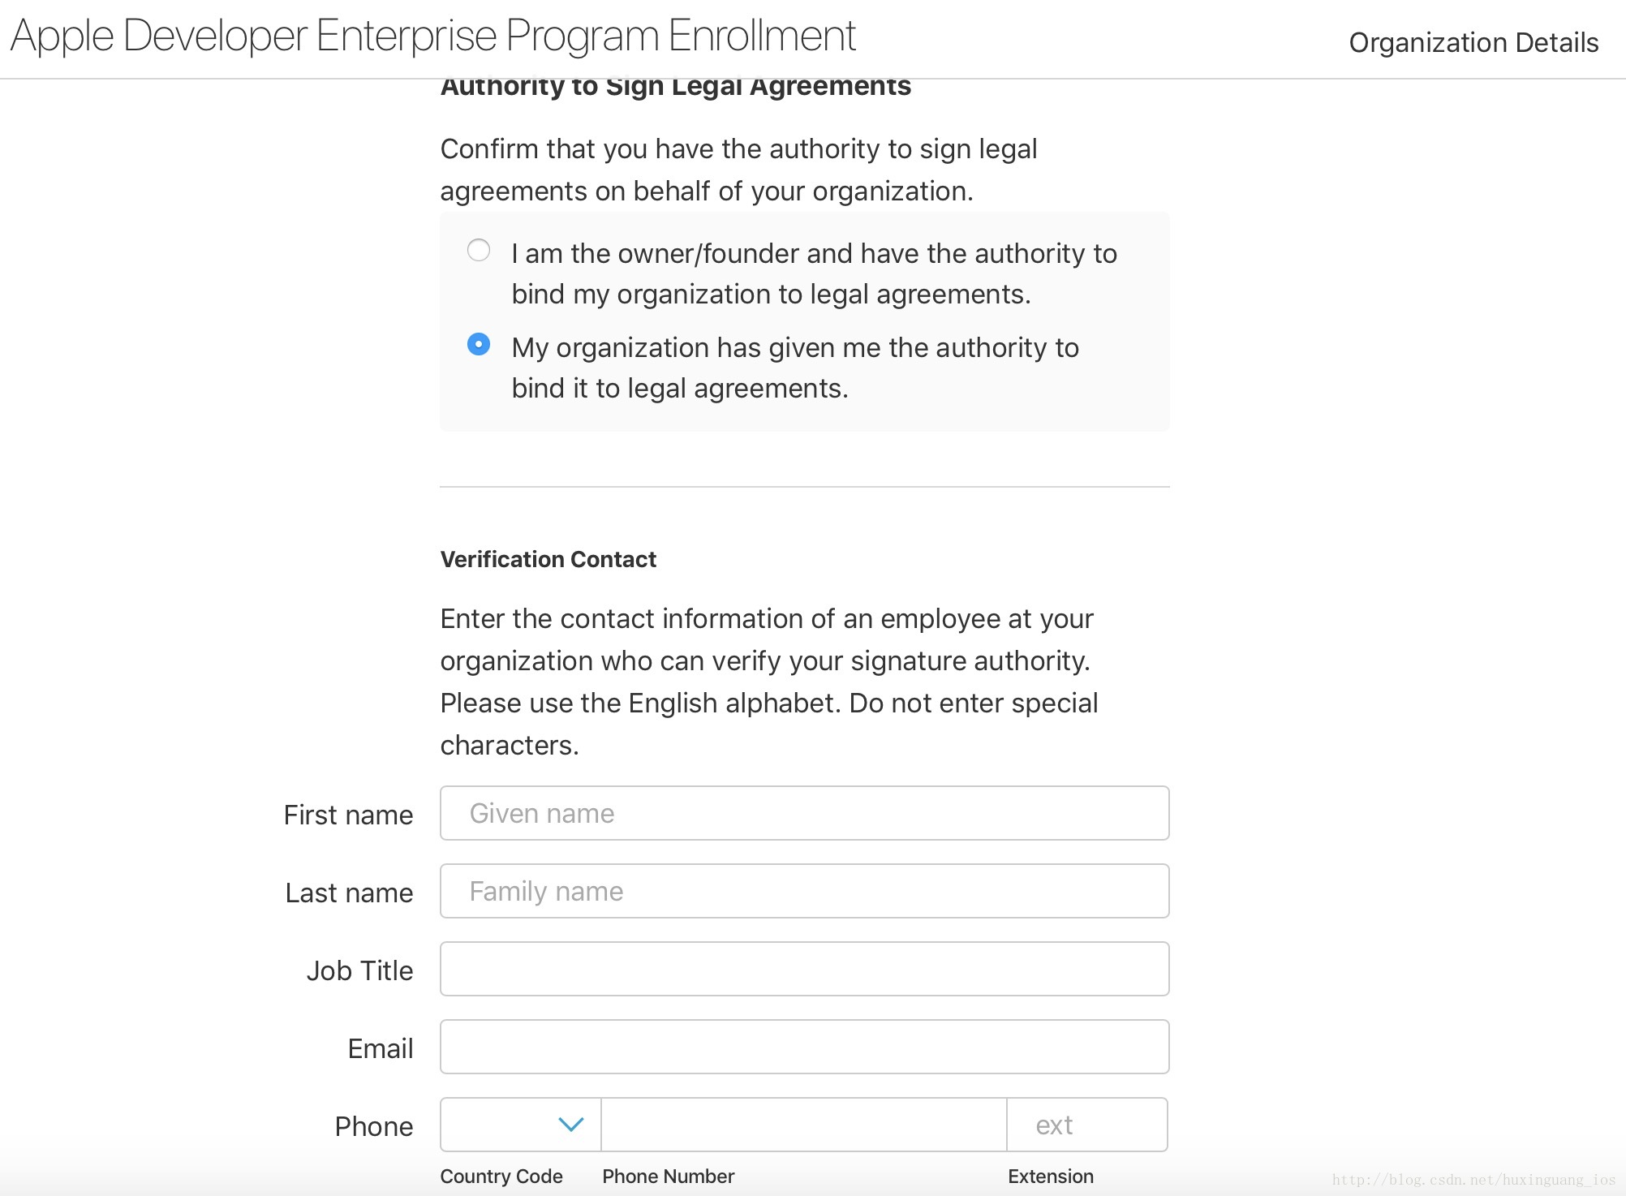1626x1196 pixels.
Task: Click the Organization Details header item
Action: (x=1473, y=42)
